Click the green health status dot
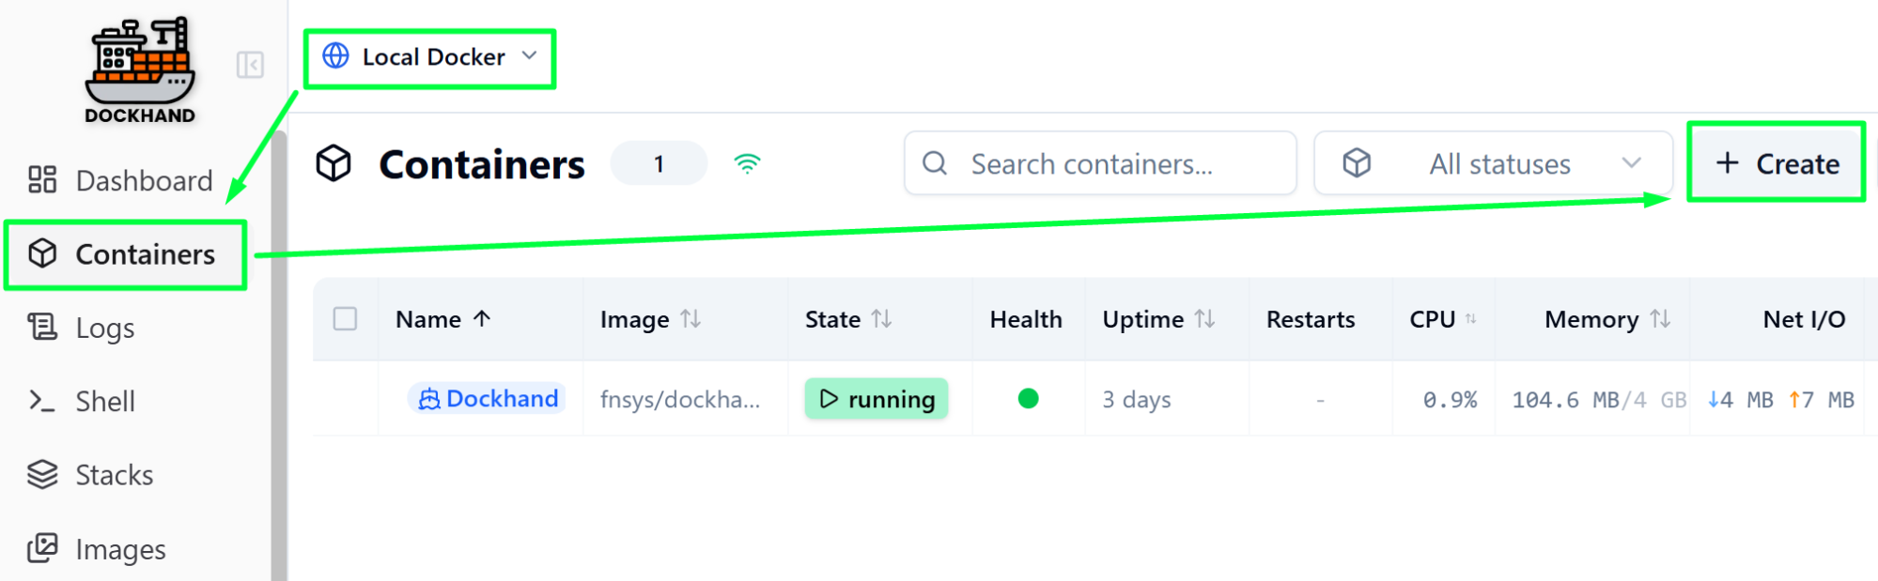 [1028, 399]
